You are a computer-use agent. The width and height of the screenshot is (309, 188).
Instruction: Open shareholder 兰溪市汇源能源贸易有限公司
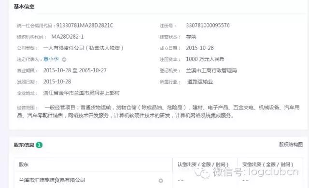pyautogui.click(x=52, y=180)
